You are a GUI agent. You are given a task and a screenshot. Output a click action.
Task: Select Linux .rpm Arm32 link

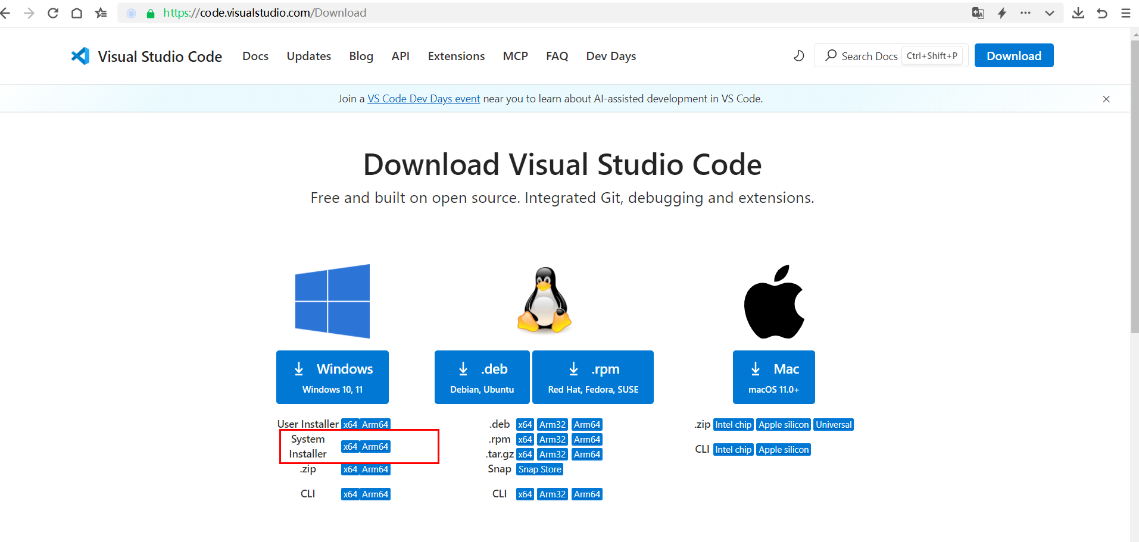[553, 440]
